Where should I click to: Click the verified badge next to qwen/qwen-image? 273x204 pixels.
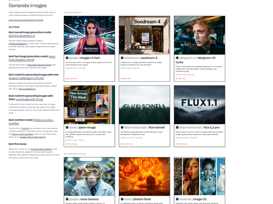coord(67,128)
